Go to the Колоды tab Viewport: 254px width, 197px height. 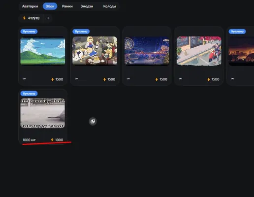click(109, 6)
